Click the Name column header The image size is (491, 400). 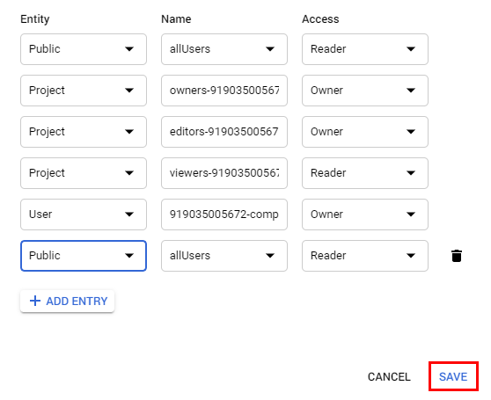click(176, 19)
